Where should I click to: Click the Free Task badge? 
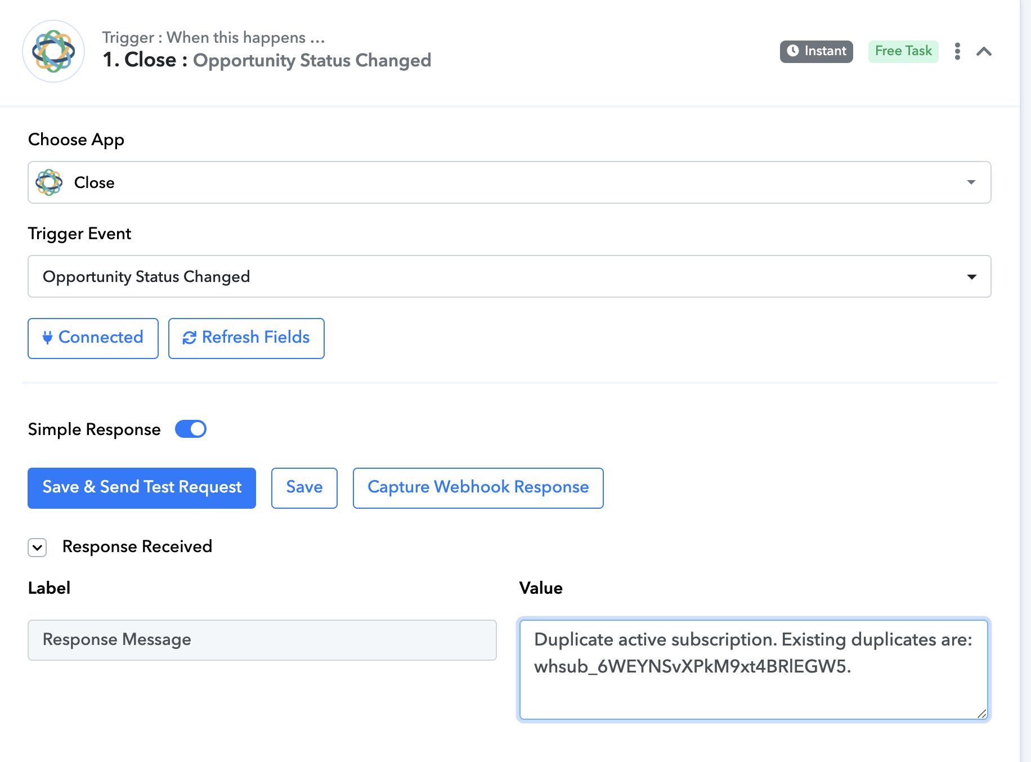[x=903, y=51]
